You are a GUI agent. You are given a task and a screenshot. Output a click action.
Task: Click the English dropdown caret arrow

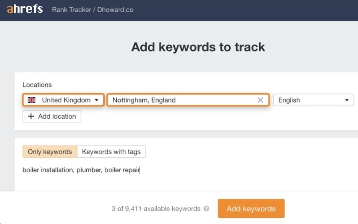tap(347, 100)
